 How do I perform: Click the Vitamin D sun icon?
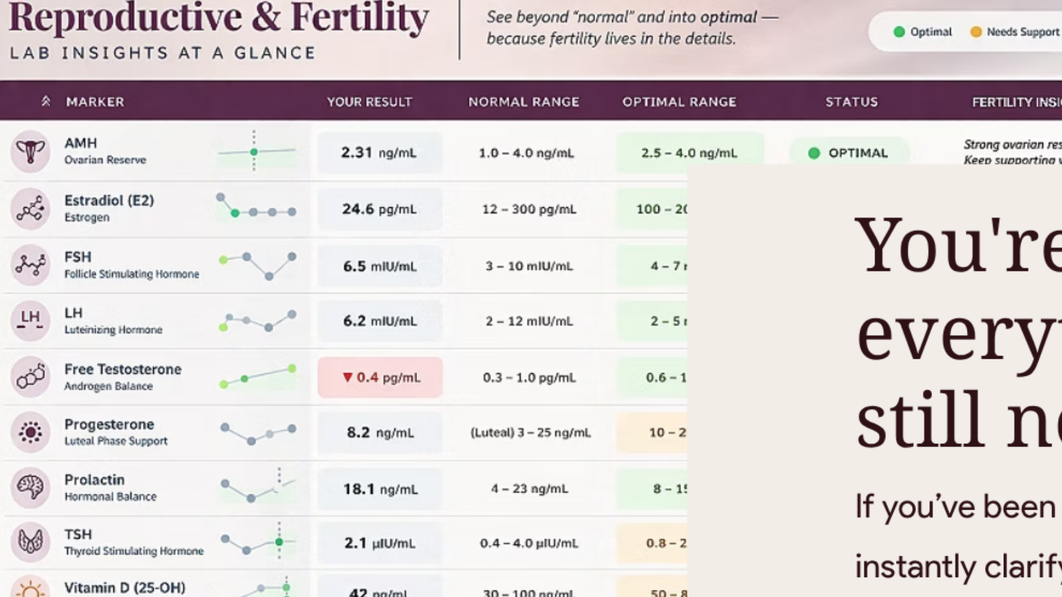[30, 588]
